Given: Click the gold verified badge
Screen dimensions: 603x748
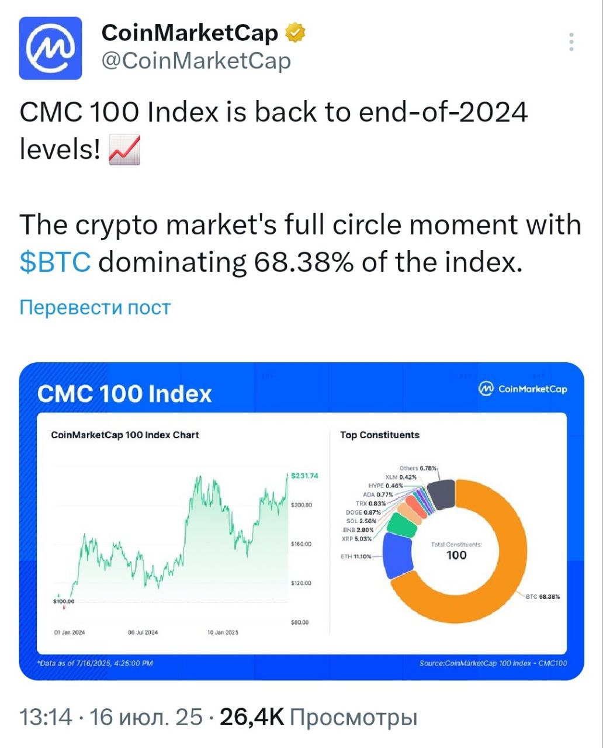Looking at the screenshot, I should point(295,33).
